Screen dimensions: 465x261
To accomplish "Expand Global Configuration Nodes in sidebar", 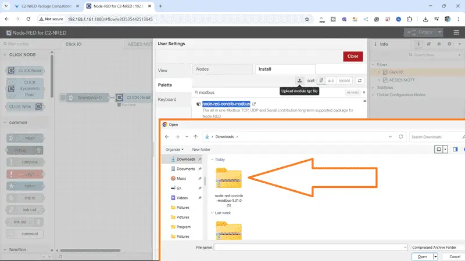I will click(373, 95).
